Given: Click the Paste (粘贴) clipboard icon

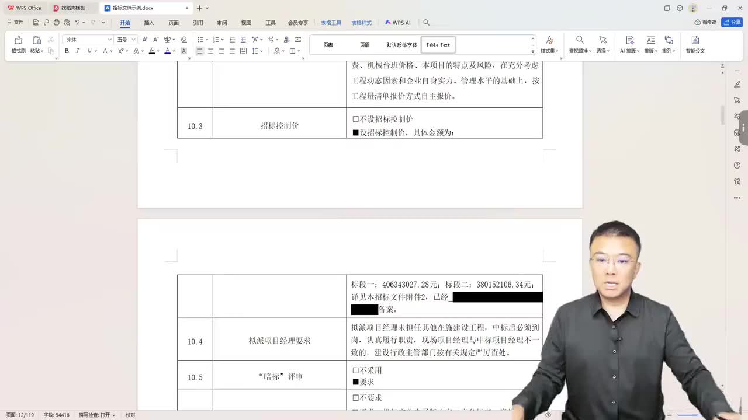Looking at the screenshot, I should [x=37, y=40].
